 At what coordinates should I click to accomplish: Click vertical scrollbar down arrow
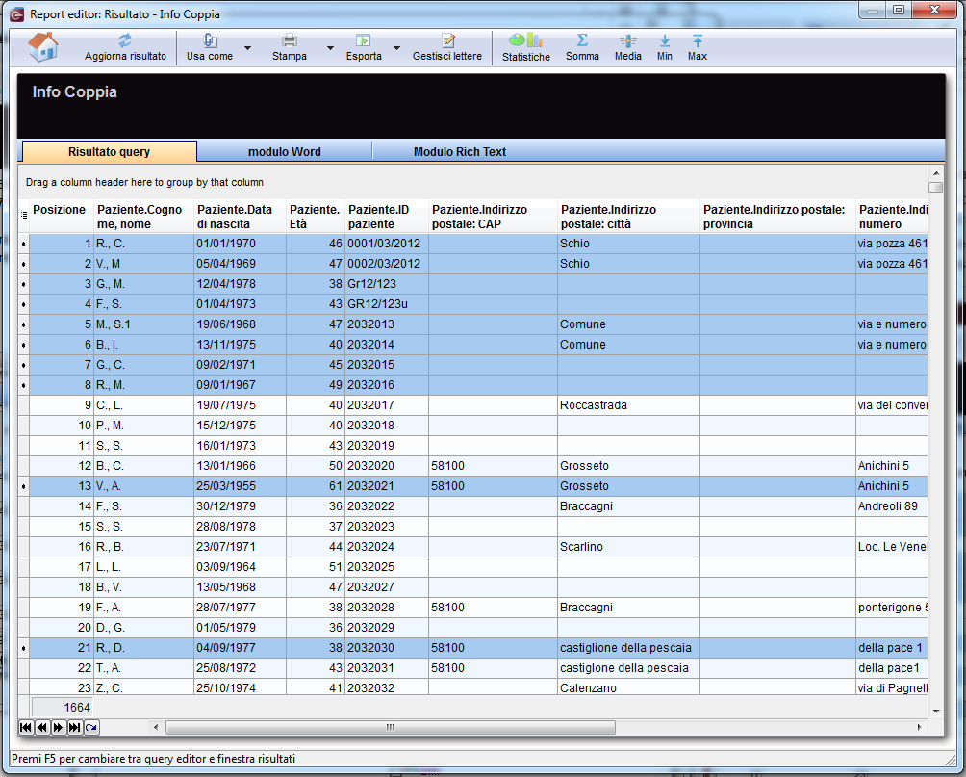point(936,711)
